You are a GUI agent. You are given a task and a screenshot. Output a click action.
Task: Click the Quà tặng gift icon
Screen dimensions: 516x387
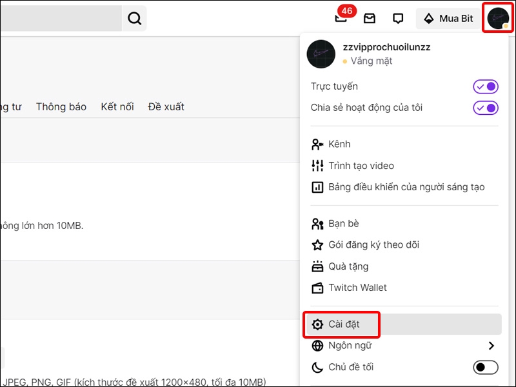click(317, 266)
